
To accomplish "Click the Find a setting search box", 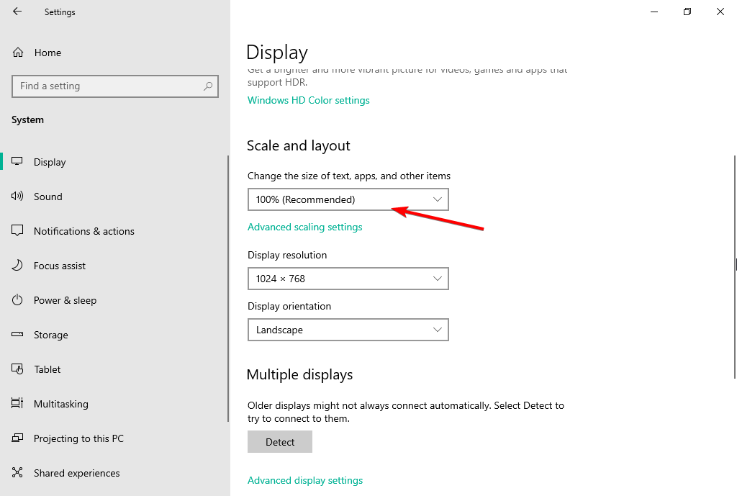I will click(x=108, y=86).
